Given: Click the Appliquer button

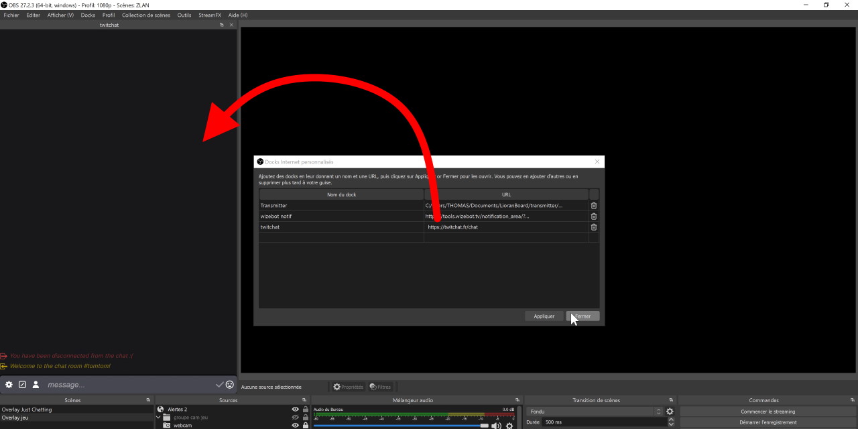Looking at the screenshot, I should (x=544, y=316).
